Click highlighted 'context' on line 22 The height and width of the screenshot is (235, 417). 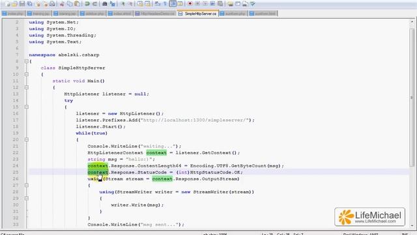coord(156,153)
